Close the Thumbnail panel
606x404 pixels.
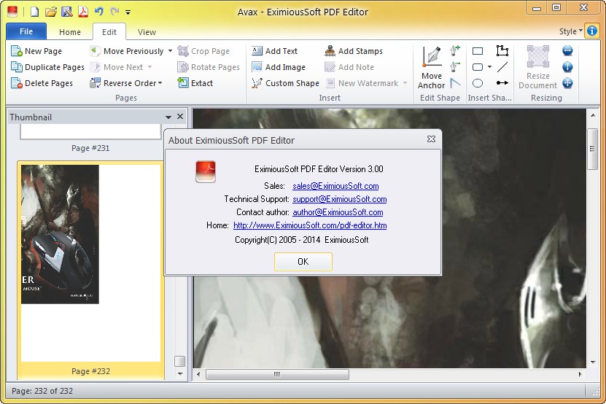(x=180, y=117)
